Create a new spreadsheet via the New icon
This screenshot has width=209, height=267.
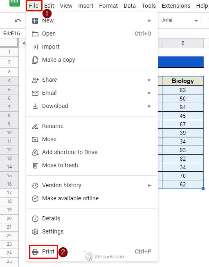pos(35,20)
